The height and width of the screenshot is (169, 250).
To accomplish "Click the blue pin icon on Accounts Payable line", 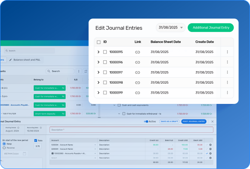I will [207, 153].
